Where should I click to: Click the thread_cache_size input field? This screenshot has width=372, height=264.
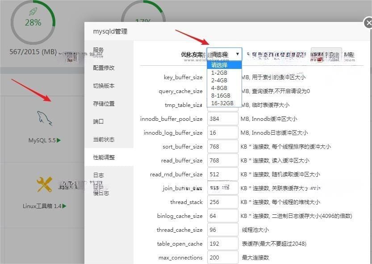pyautogui.click(x=222, y=230)
